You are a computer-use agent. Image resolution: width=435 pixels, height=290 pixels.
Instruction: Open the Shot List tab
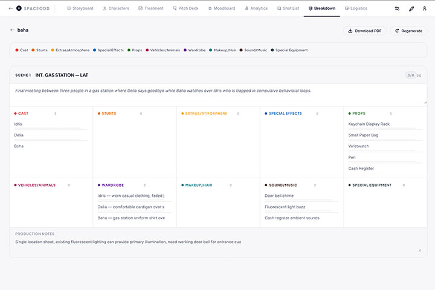[288, 8]
